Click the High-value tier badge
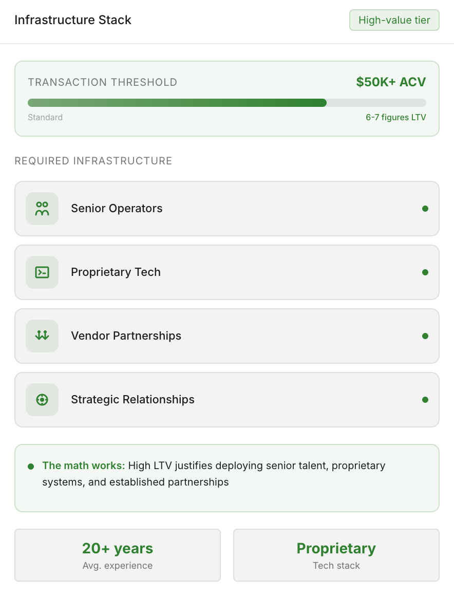This screenshot has height=596, width=454. click(394, 20)
